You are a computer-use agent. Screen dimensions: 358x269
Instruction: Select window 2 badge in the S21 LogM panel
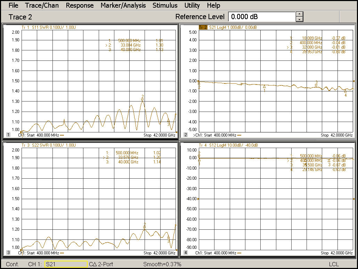[185, 134]
